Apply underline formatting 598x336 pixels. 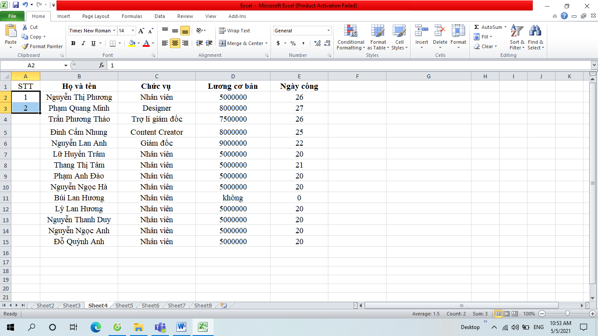pyautogui.click(x=93, y=43)
